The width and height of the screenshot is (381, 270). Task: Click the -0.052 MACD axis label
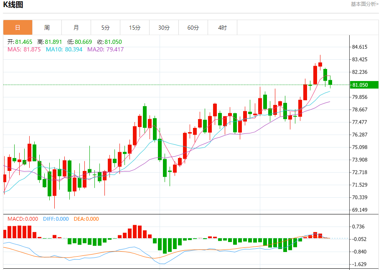[358, 239]
